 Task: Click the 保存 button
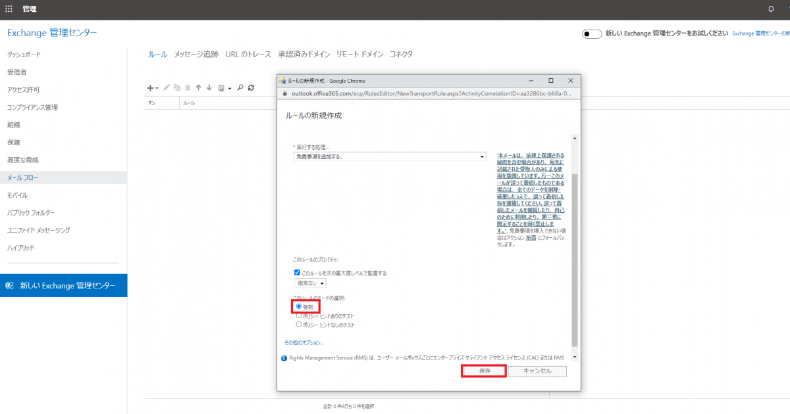pyautogui.click(x=484, y=371)
